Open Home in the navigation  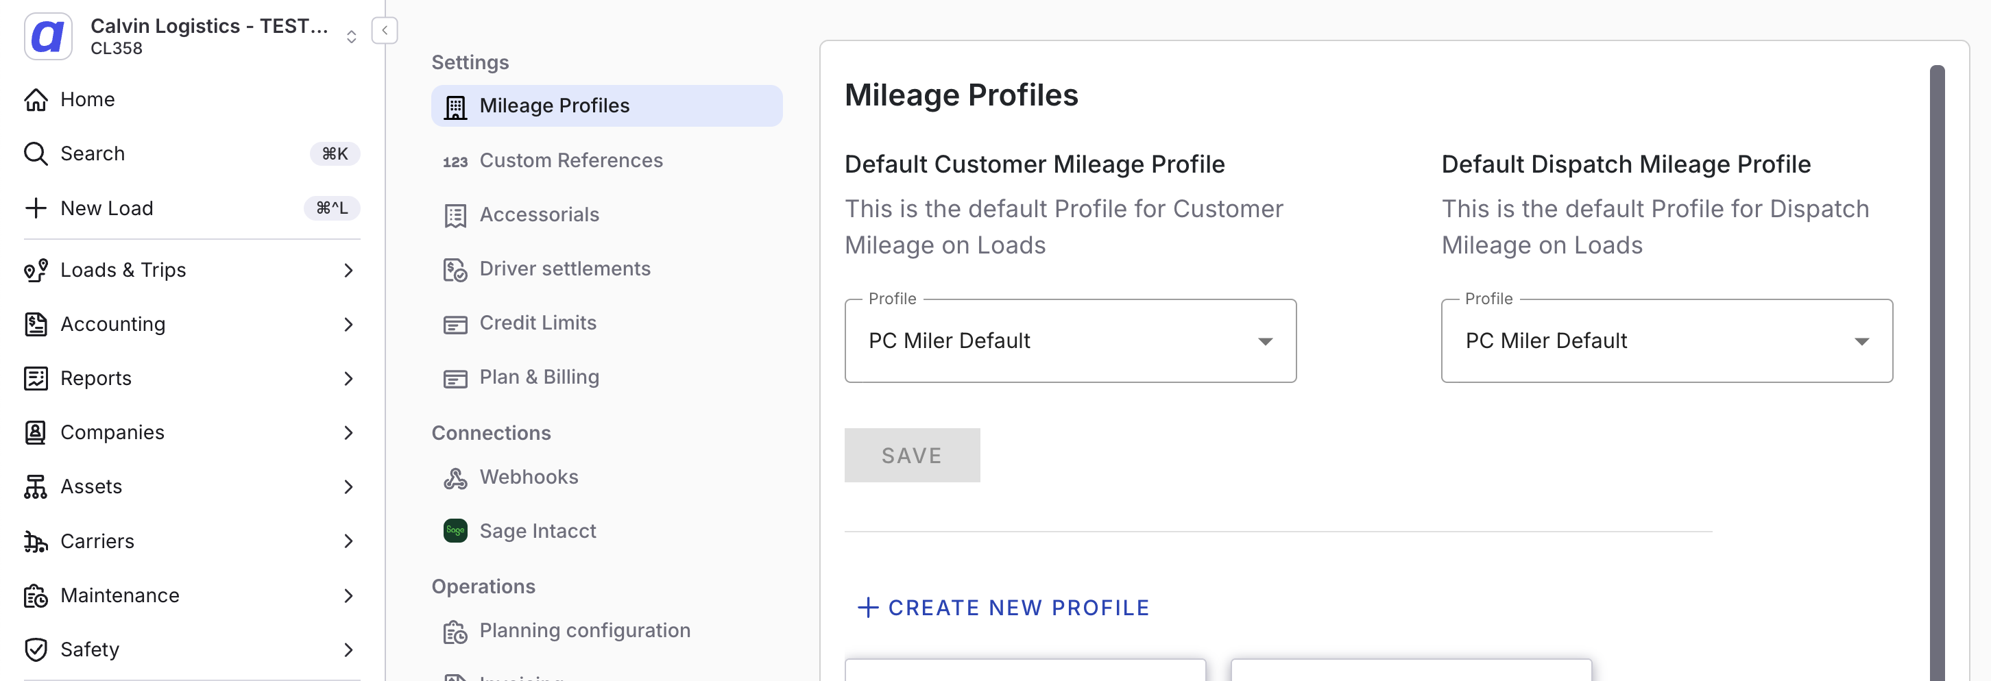pyautogui.click(x=192, y=99)
